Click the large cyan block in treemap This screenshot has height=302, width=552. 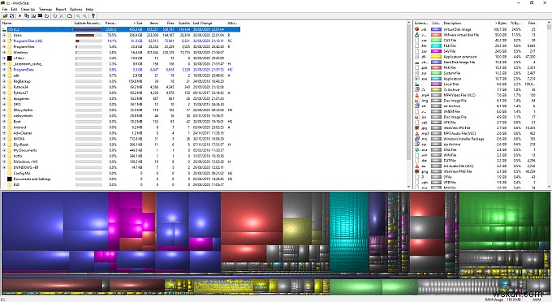click(x=349, y=231)
